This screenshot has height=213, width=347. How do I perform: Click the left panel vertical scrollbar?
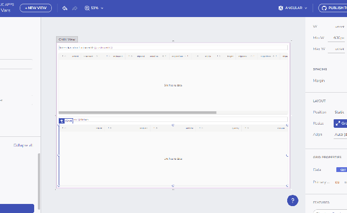point(39,182)
